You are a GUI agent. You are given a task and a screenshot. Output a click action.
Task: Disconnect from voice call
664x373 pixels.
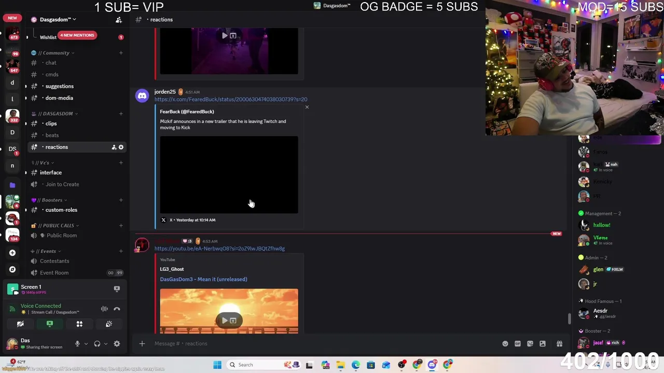pos(117,309)
